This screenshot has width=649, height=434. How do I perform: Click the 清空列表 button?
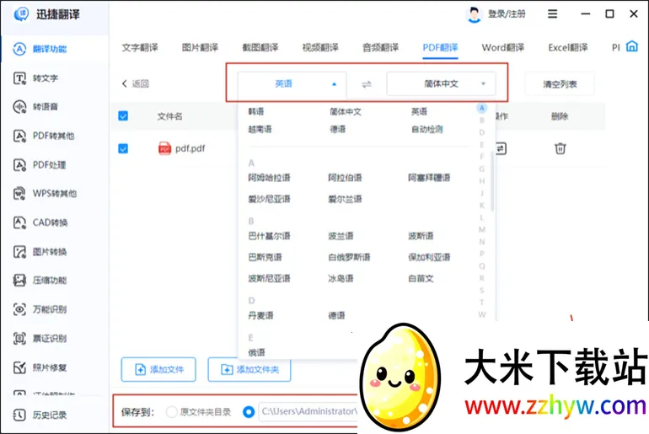click(x=559, y=84)
